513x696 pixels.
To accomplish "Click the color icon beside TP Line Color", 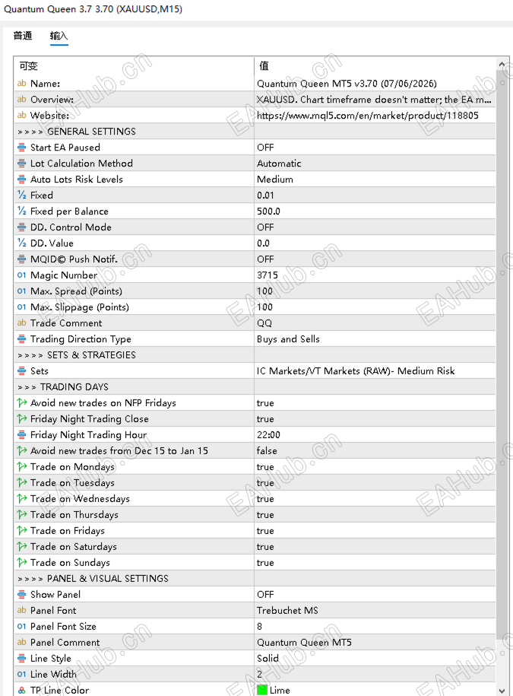I will (21, 690).
